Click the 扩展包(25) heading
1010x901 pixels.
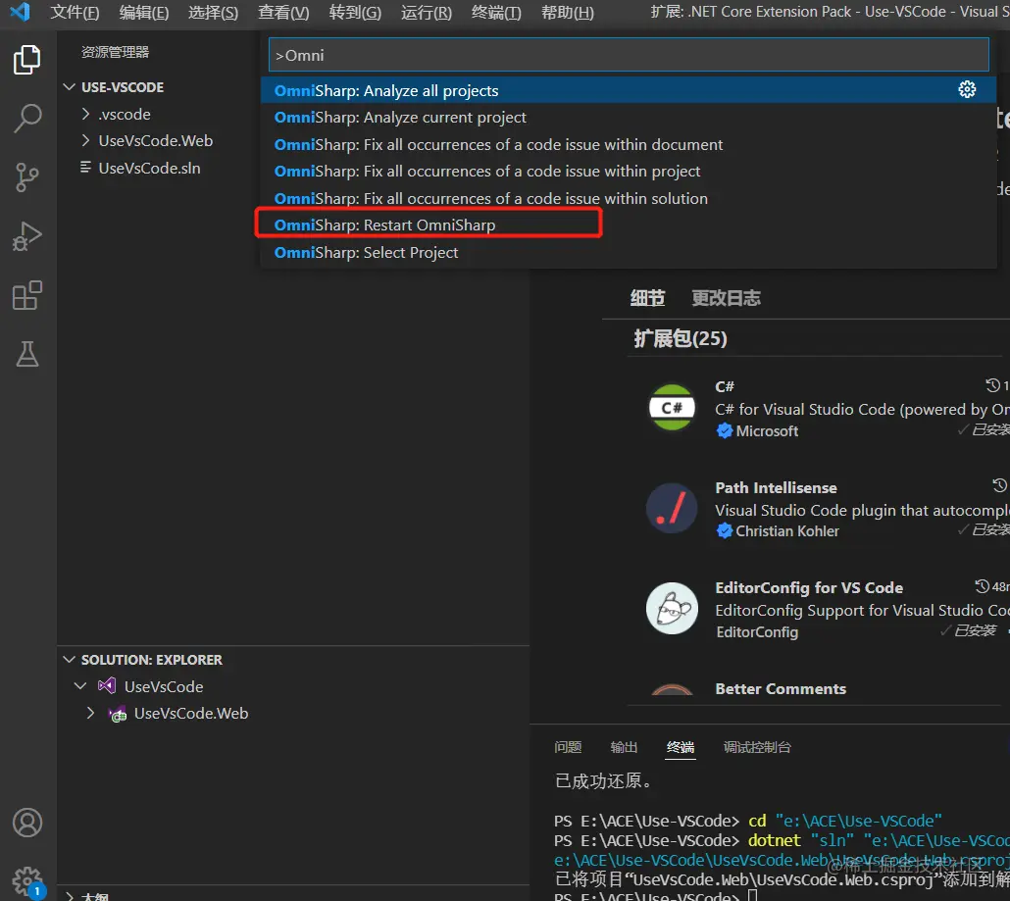click(x=681, y=339)
